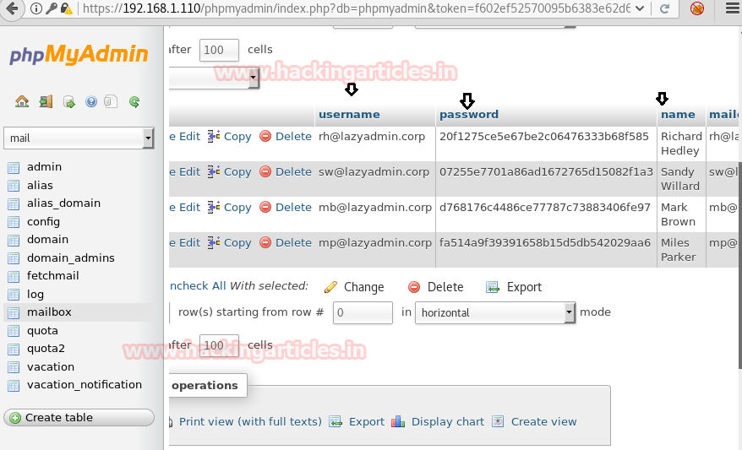This screenshot has width=742, height=450.
Task: Click browser back arrow button
Action: coord(12,8)
